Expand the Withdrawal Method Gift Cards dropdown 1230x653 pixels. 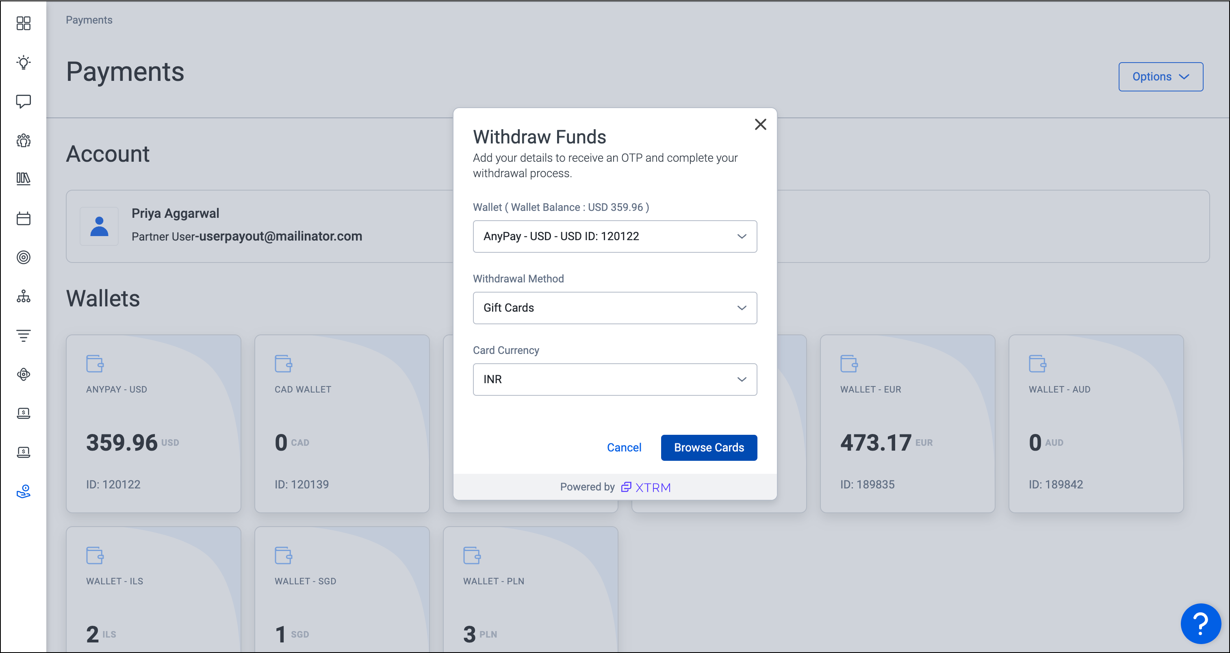615,308
